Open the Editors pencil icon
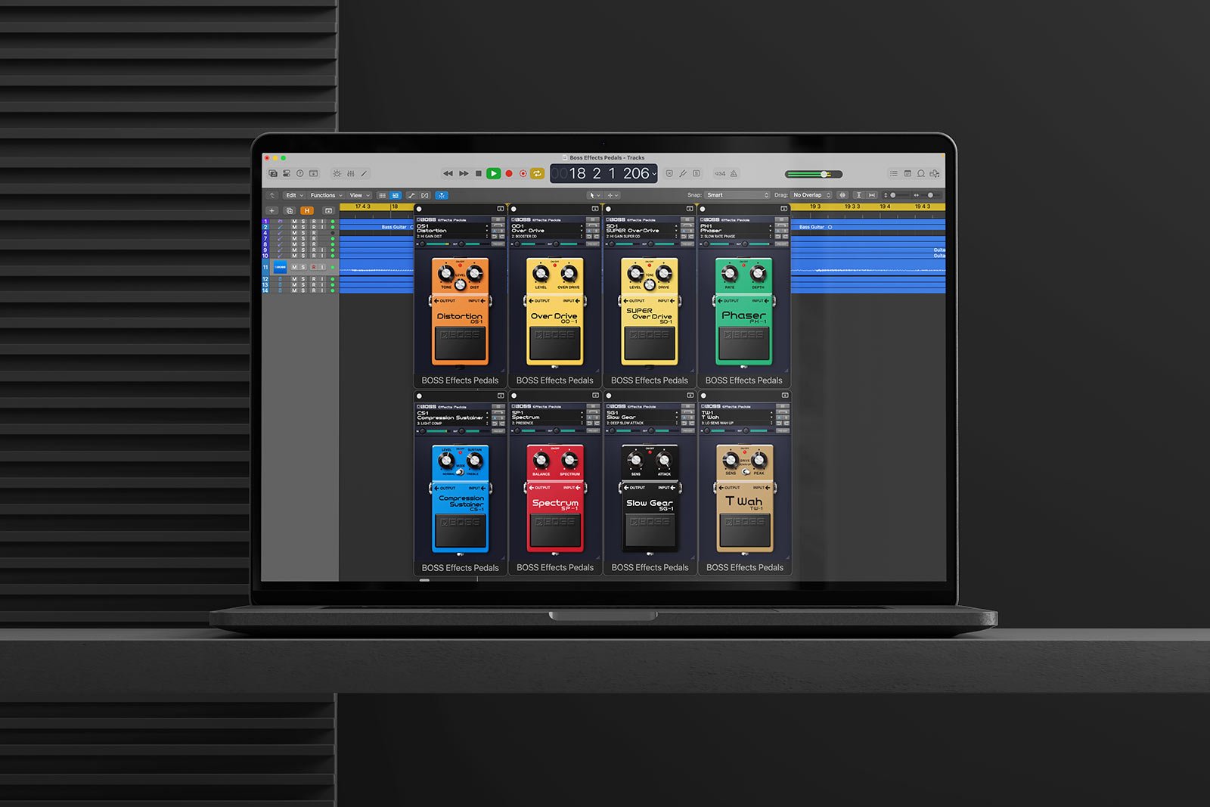 click(364, 173)
